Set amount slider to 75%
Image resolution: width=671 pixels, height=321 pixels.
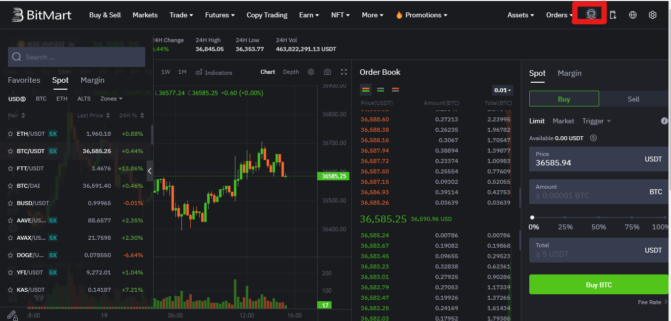(x=632, y=217)
